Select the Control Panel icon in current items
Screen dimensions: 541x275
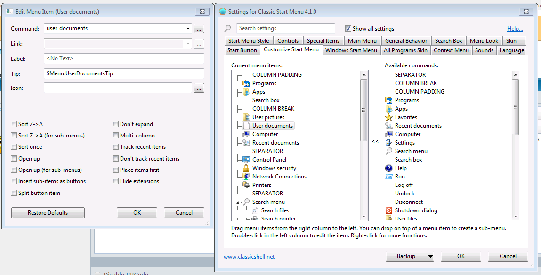246,160
